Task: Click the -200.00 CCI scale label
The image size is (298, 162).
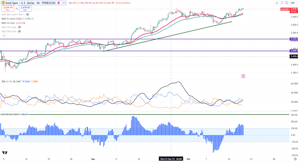Action: pyautogui.click(x=294, y=148)
